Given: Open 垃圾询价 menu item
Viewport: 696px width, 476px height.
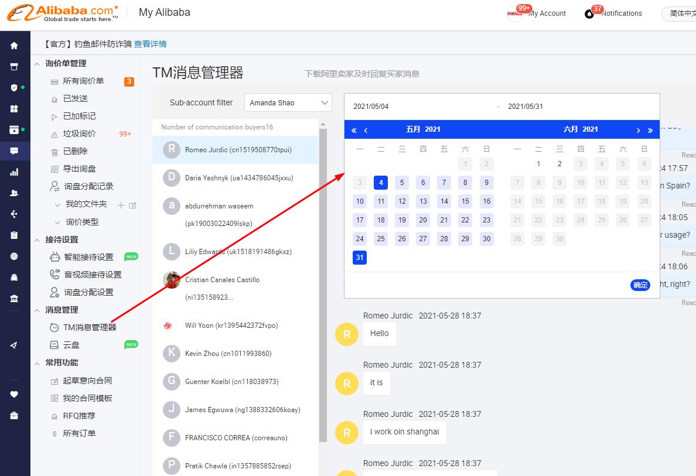Looking at the screenshot, I should [x=80, y=133].
